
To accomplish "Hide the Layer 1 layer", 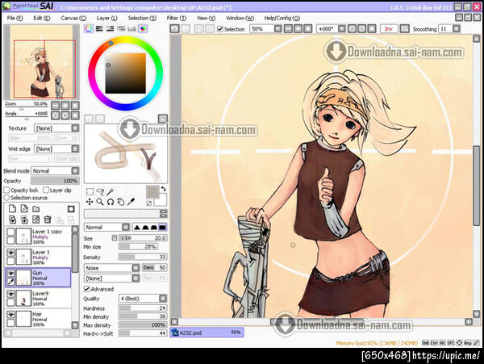I will pos(10,253).
